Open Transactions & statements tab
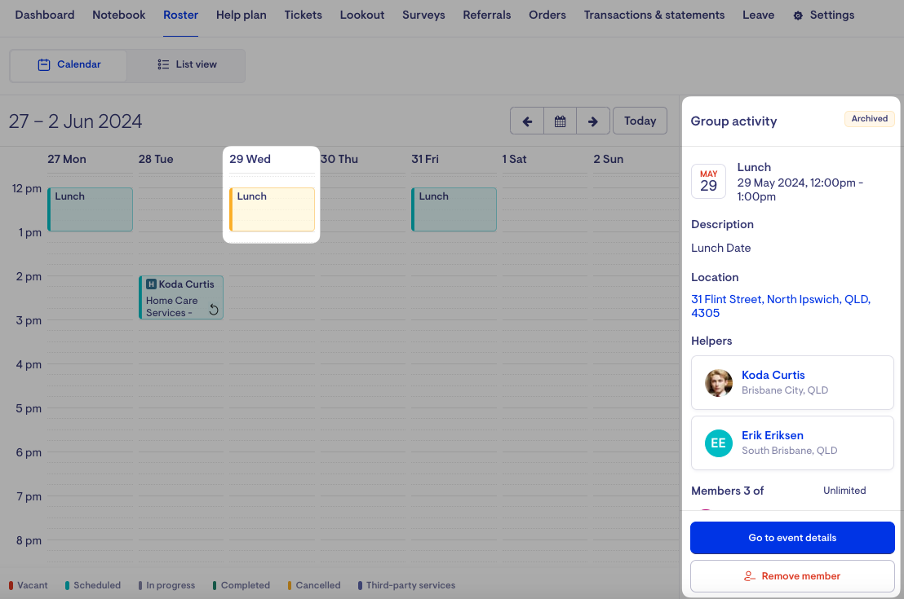Screen dimensions: 904x599 pos(654,15)
